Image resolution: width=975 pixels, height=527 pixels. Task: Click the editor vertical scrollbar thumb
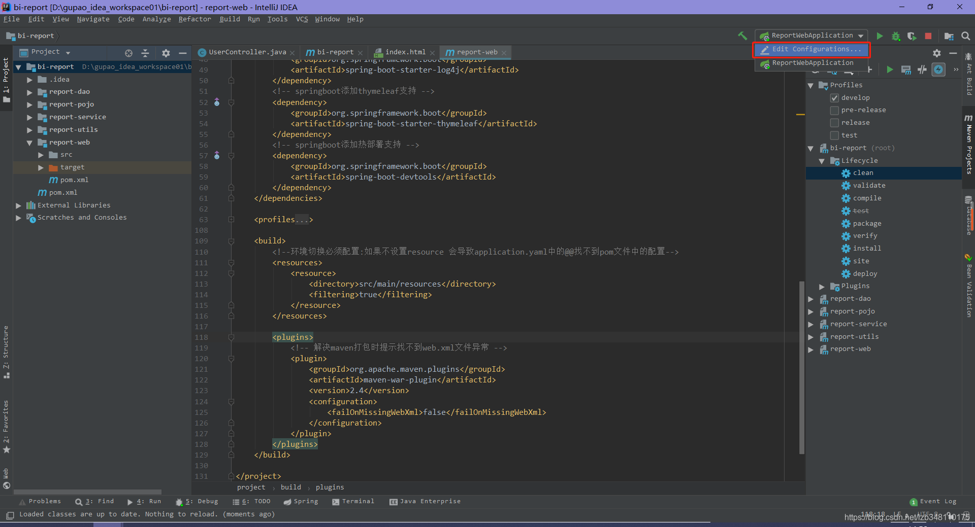(x=802, y=367)
